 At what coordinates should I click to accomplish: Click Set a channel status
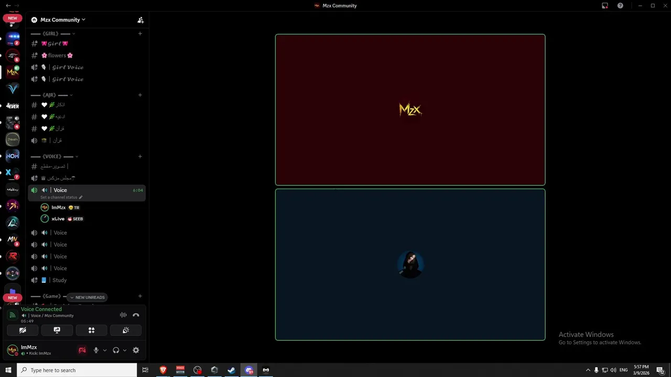click(61, 197)
